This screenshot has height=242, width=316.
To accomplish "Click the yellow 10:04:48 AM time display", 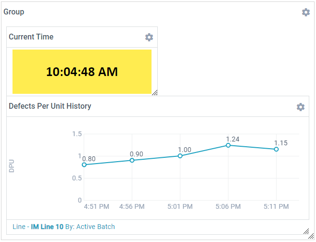I will pyautogui.click(x=82, y=72).
